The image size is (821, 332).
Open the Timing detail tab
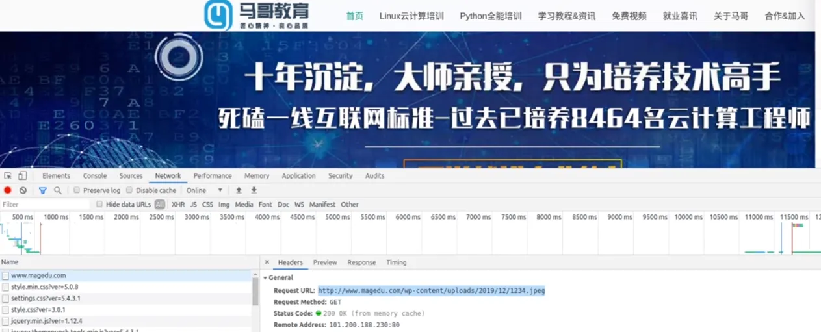(397, 262)
